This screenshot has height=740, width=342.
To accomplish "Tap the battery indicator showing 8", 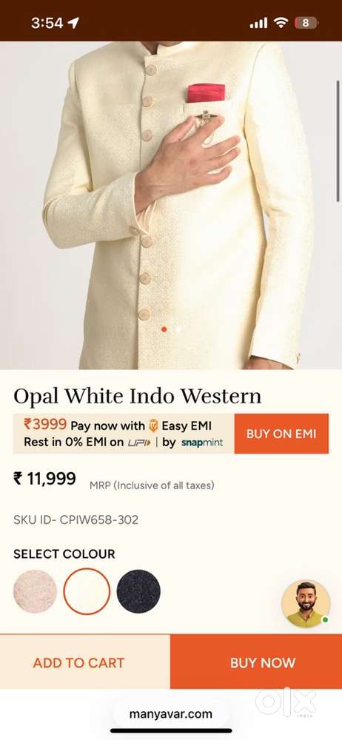I will click(x=306, y=22).
